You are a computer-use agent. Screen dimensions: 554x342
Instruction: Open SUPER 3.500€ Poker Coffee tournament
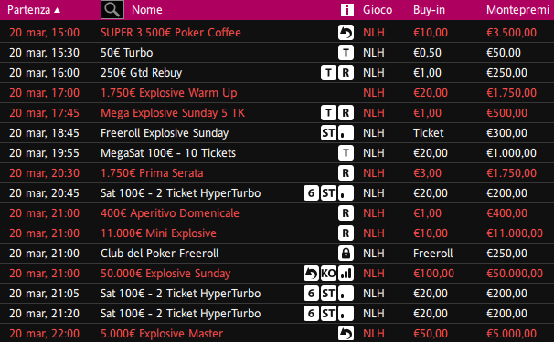pyautogui.click(x=171, y=33)
